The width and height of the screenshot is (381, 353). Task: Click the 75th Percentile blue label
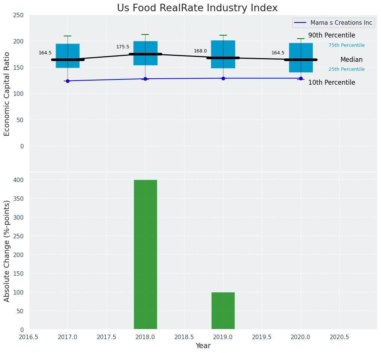tap(346, 45)
